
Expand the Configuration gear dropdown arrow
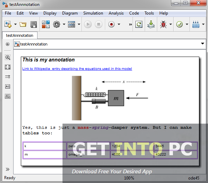pyautogui.click(x=64, y=24)
